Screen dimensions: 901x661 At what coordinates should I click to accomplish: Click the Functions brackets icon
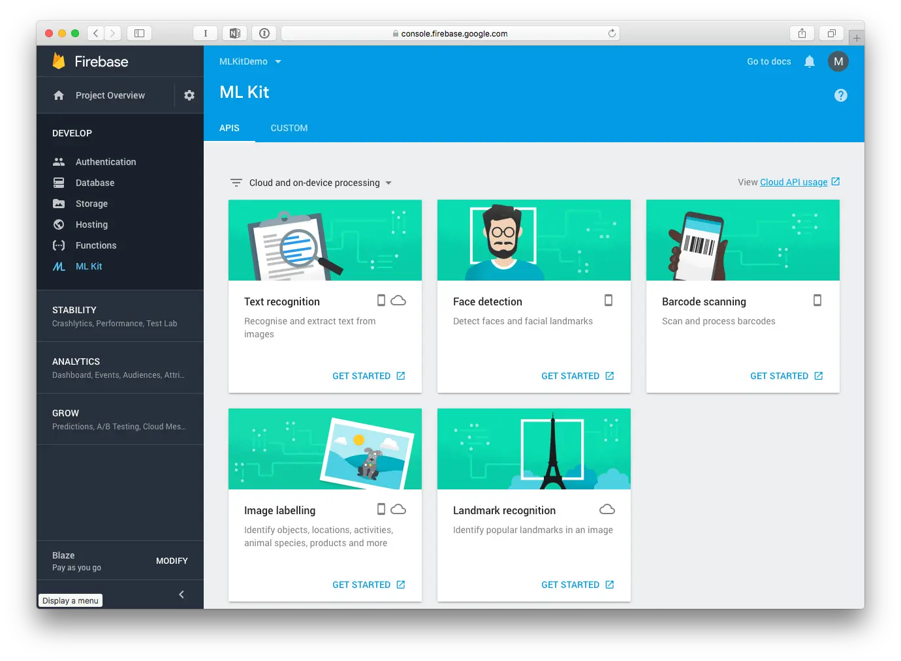(59, 245)
